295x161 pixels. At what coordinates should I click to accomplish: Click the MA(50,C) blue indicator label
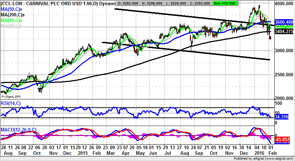pyautogui.click(x=11, y=10)
